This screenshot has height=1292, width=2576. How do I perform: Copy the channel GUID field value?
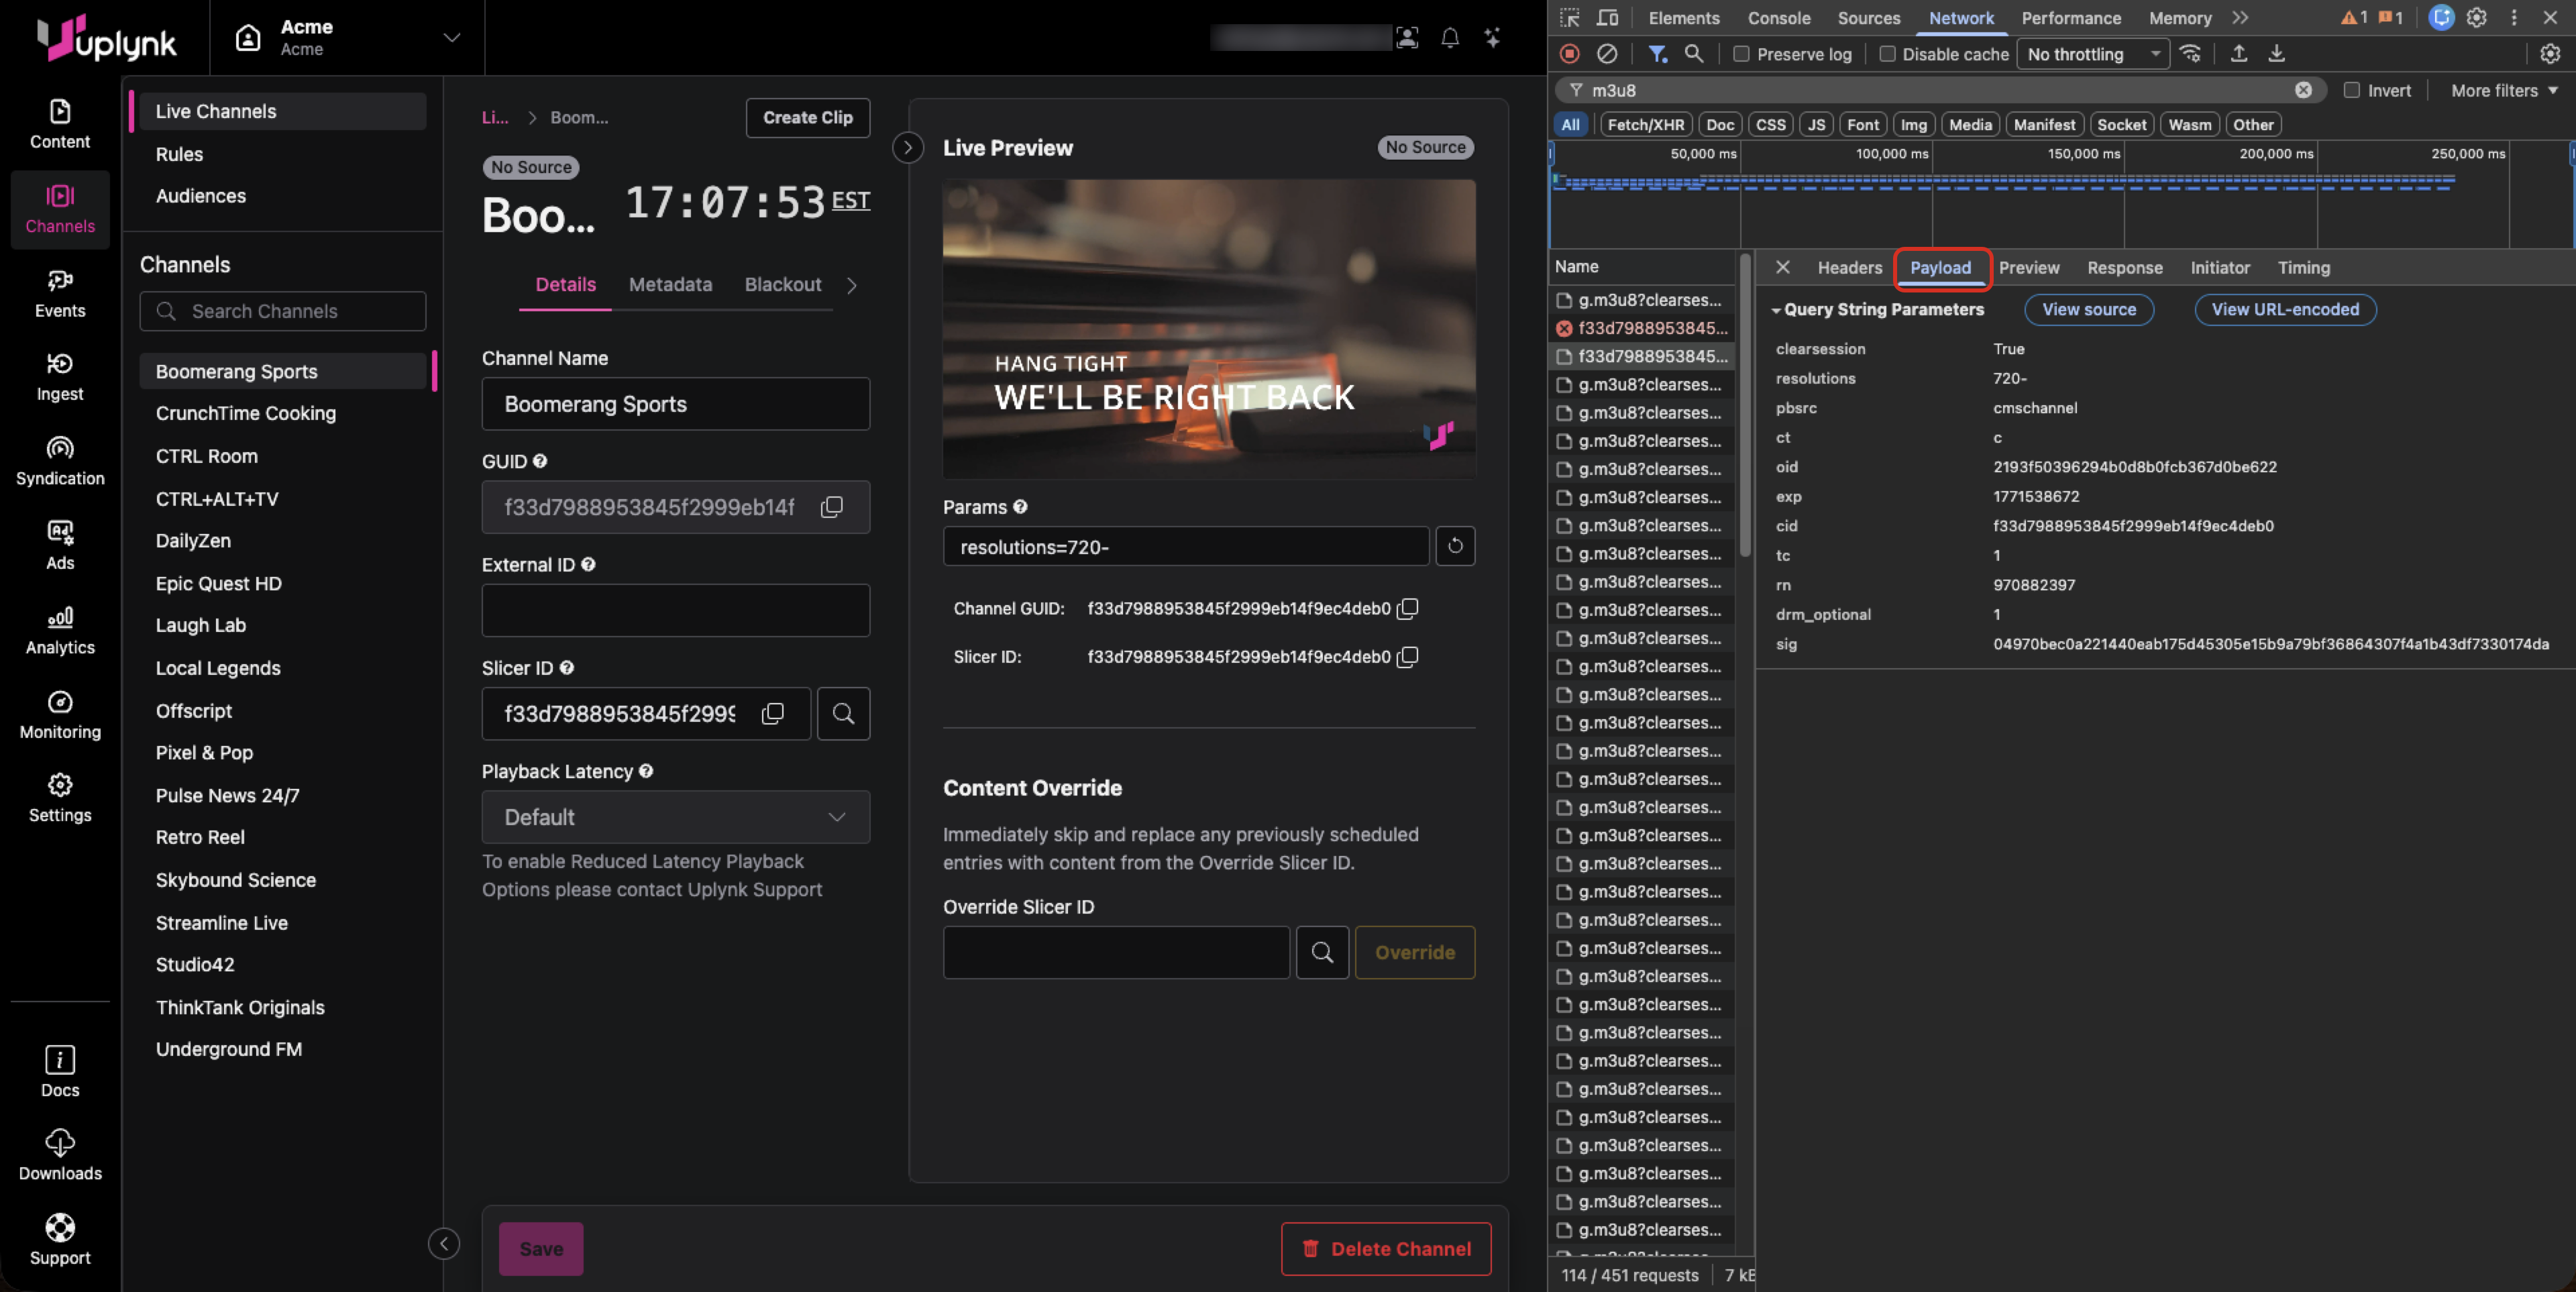point(831,507)
